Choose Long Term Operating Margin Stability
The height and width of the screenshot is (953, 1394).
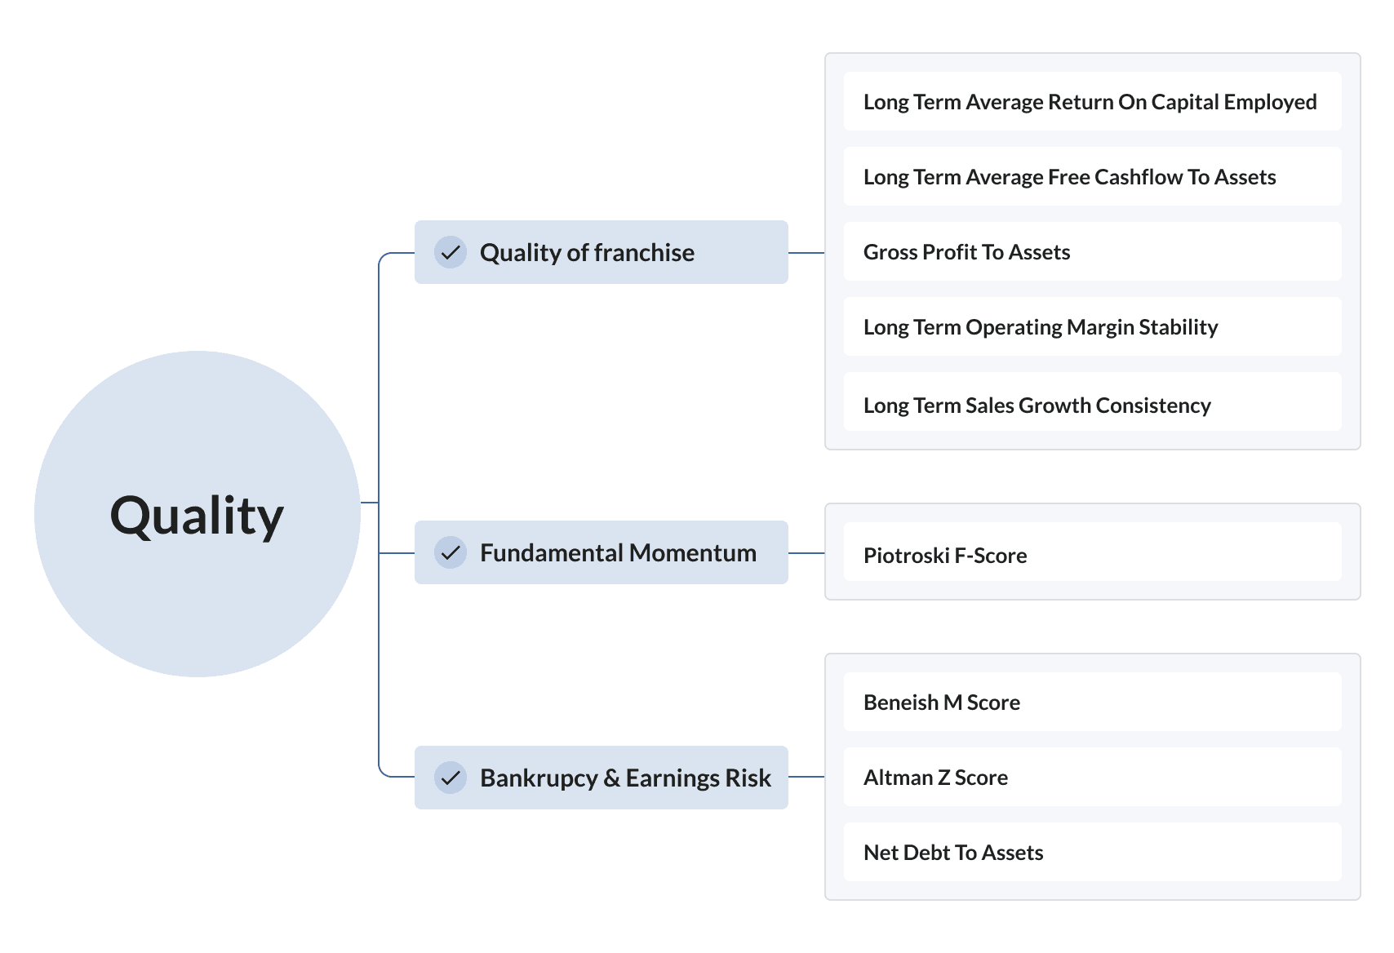click(x=1093, y=326)
